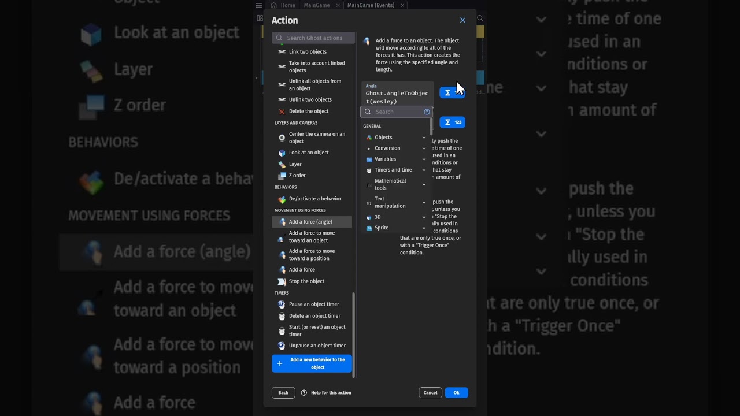This screenshot has width=740, height=416.
Task: Open the hamburger main menu icon
Action: pyautogui.click(x=258, y=5)
